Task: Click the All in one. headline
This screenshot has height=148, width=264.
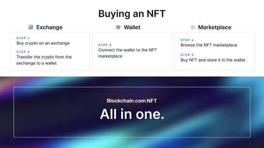Action: click(x=132, y=114)
